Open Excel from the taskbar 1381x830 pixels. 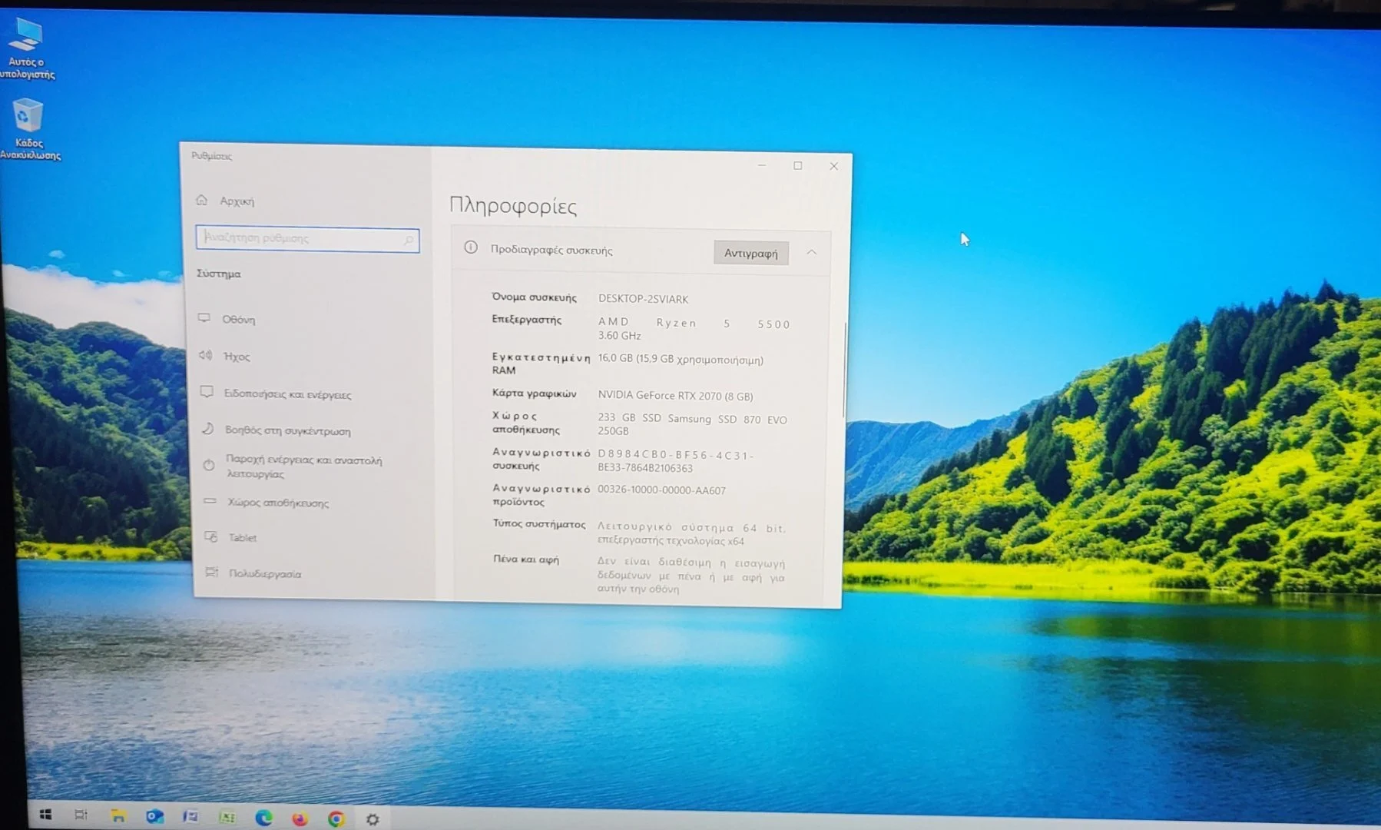(227, 817)
